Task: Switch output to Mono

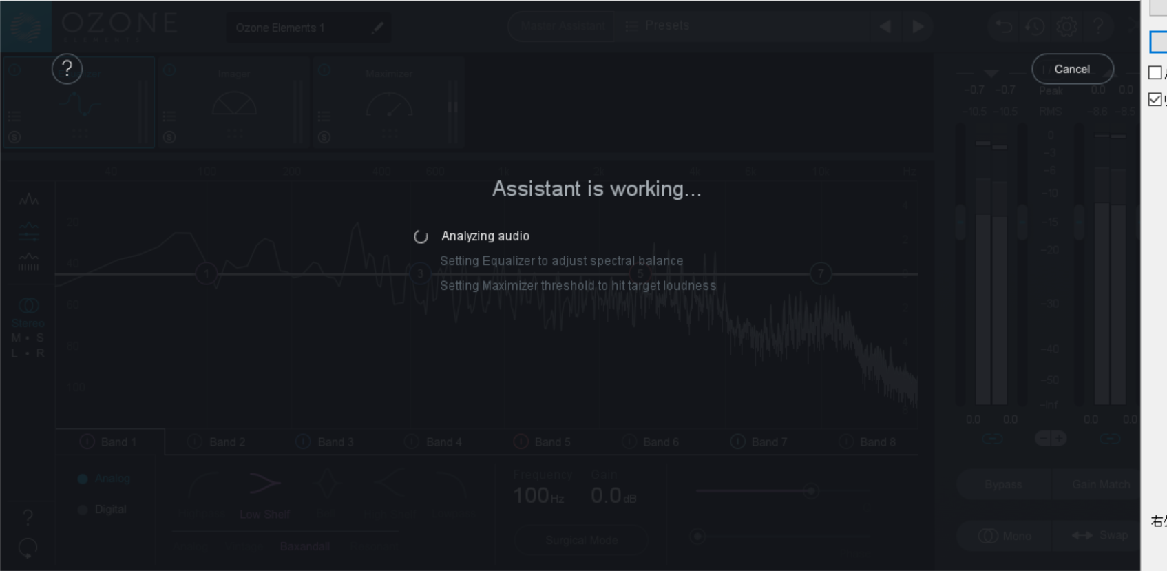Action: pyautogui.click(x=1003, y=536)
